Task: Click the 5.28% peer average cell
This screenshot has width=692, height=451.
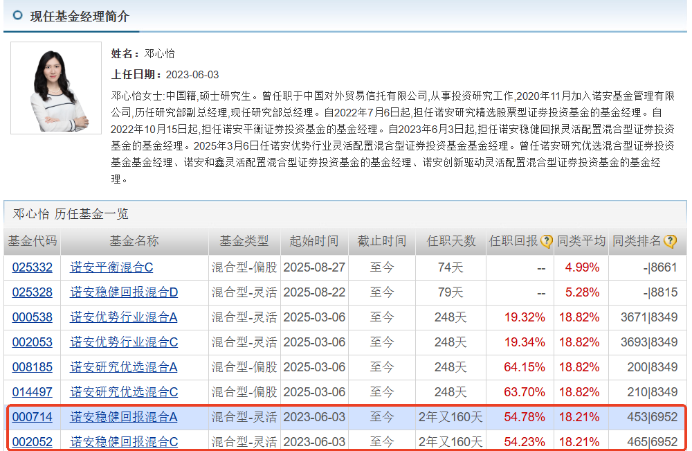Action: (582, 292)
